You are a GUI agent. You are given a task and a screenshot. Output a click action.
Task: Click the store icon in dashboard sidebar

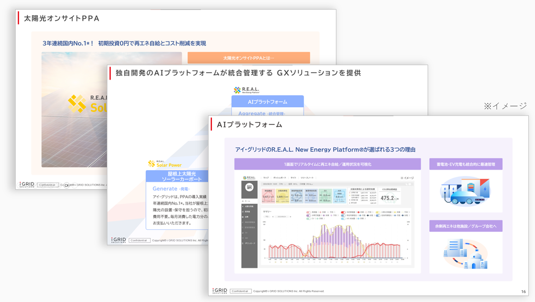[x=249, y=188]
